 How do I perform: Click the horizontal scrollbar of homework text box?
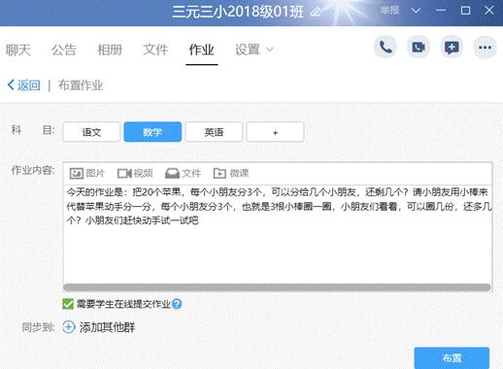pyautogui.click(x=277, y=287)
